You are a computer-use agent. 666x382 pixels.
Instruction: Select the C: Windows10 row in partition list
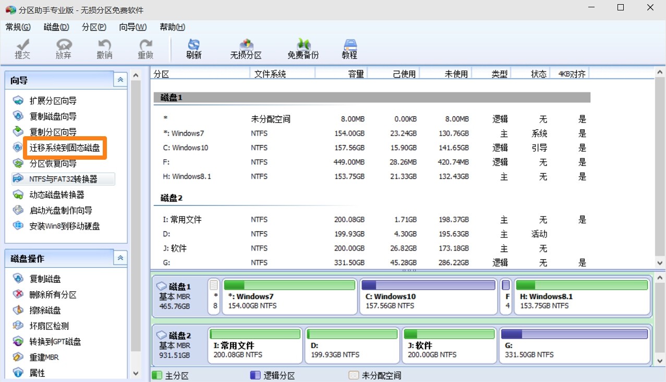(x=372, y=148)
